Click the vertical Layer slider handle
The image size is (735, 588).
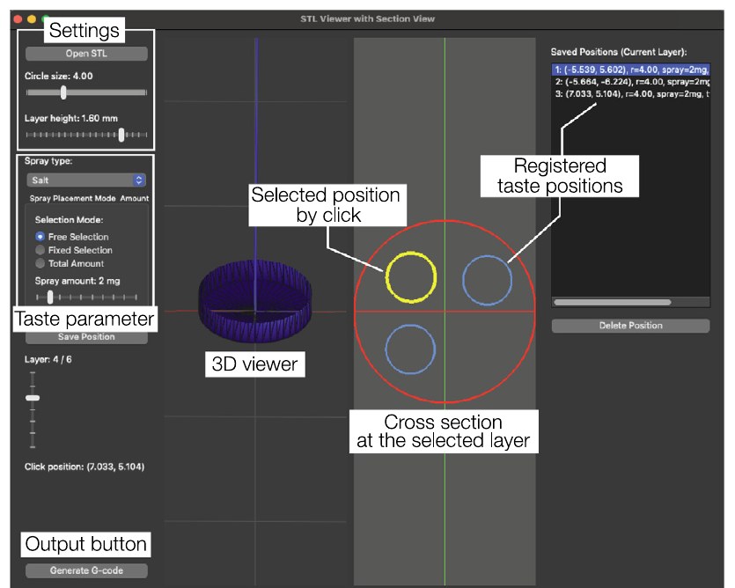coord(33,398)
